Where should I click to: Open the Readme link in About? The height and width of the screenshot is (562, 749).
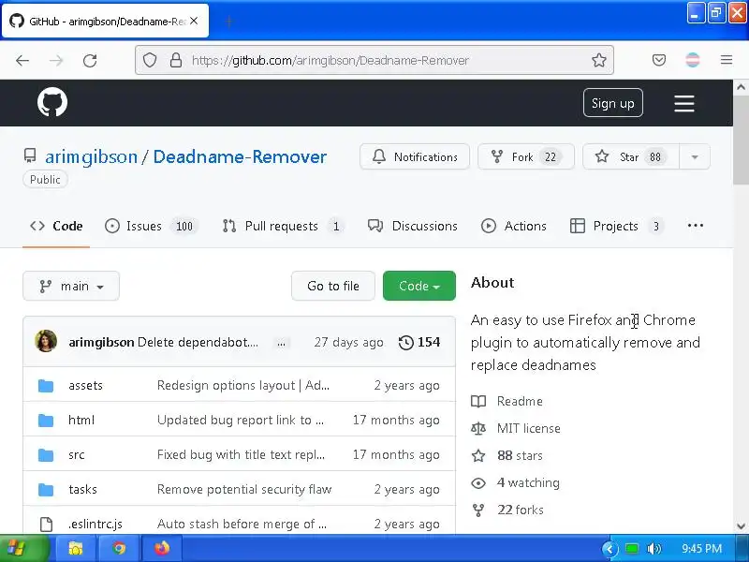520,401
